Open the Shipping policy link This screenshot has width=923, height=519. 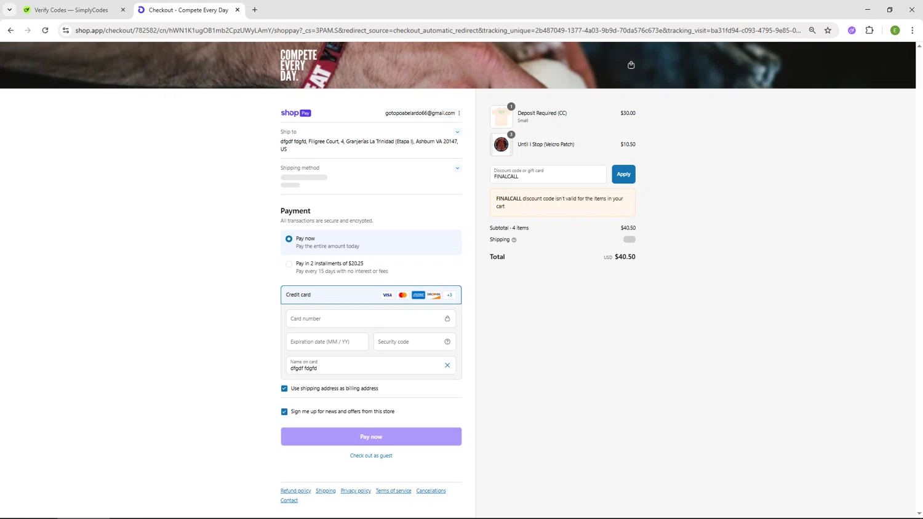pos(326,491)
